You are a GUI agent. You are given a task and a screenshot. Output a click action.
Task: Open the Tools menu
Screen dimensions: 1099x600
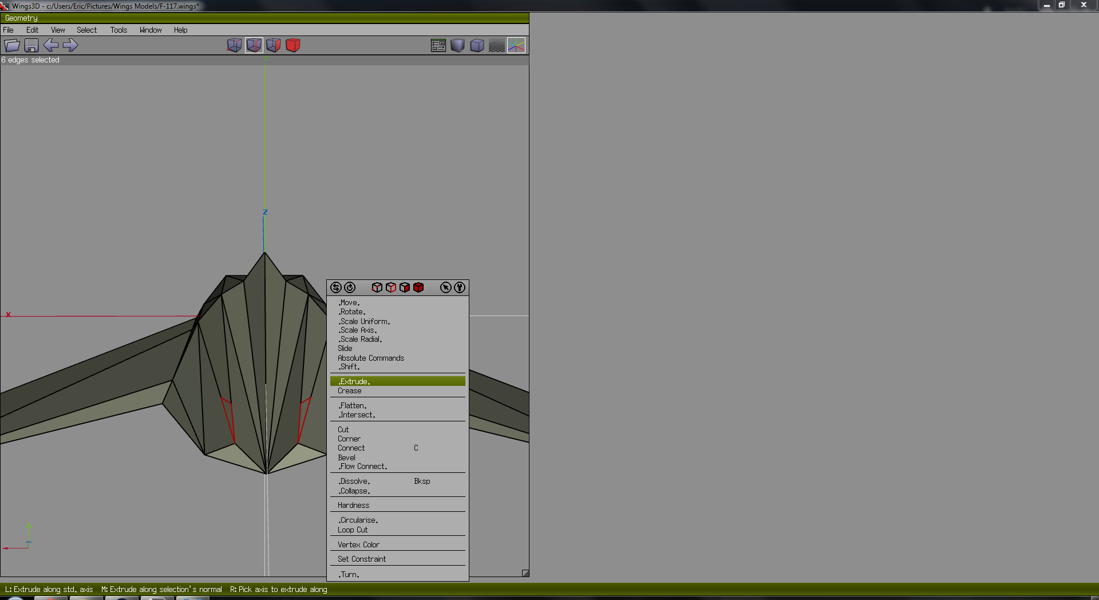[119, 30]
